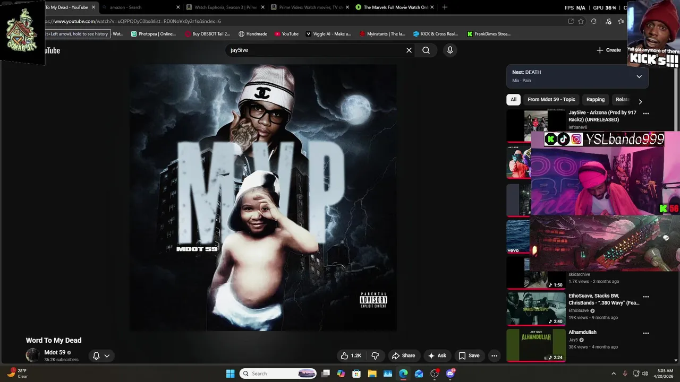Viewport: 680px width, 382px height.
Task: Open options for EthoSuave .380 Wavy video
Action: (x=646, y=297)
